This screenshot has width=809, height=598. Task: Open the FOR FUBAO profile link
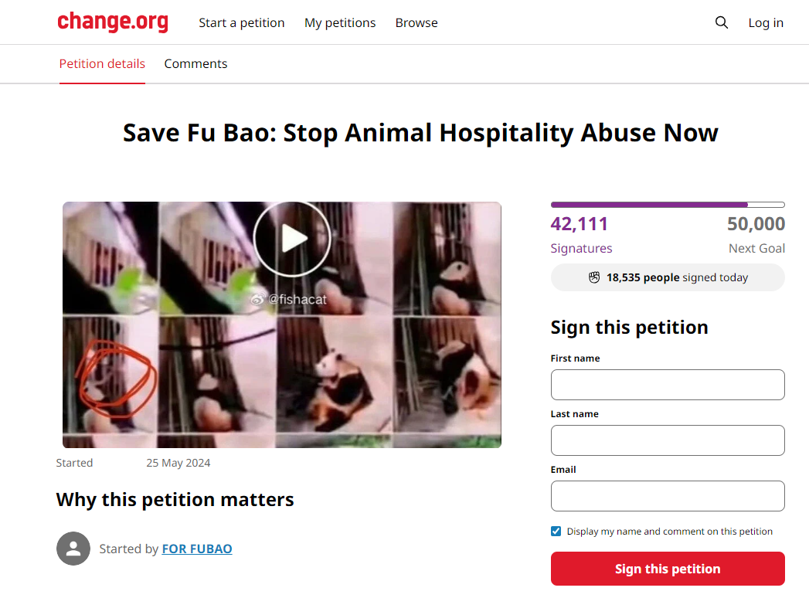197,549
